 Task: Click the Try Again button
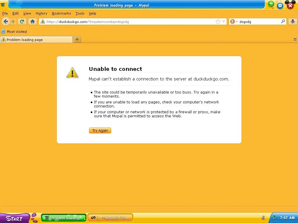pos(100,130)
